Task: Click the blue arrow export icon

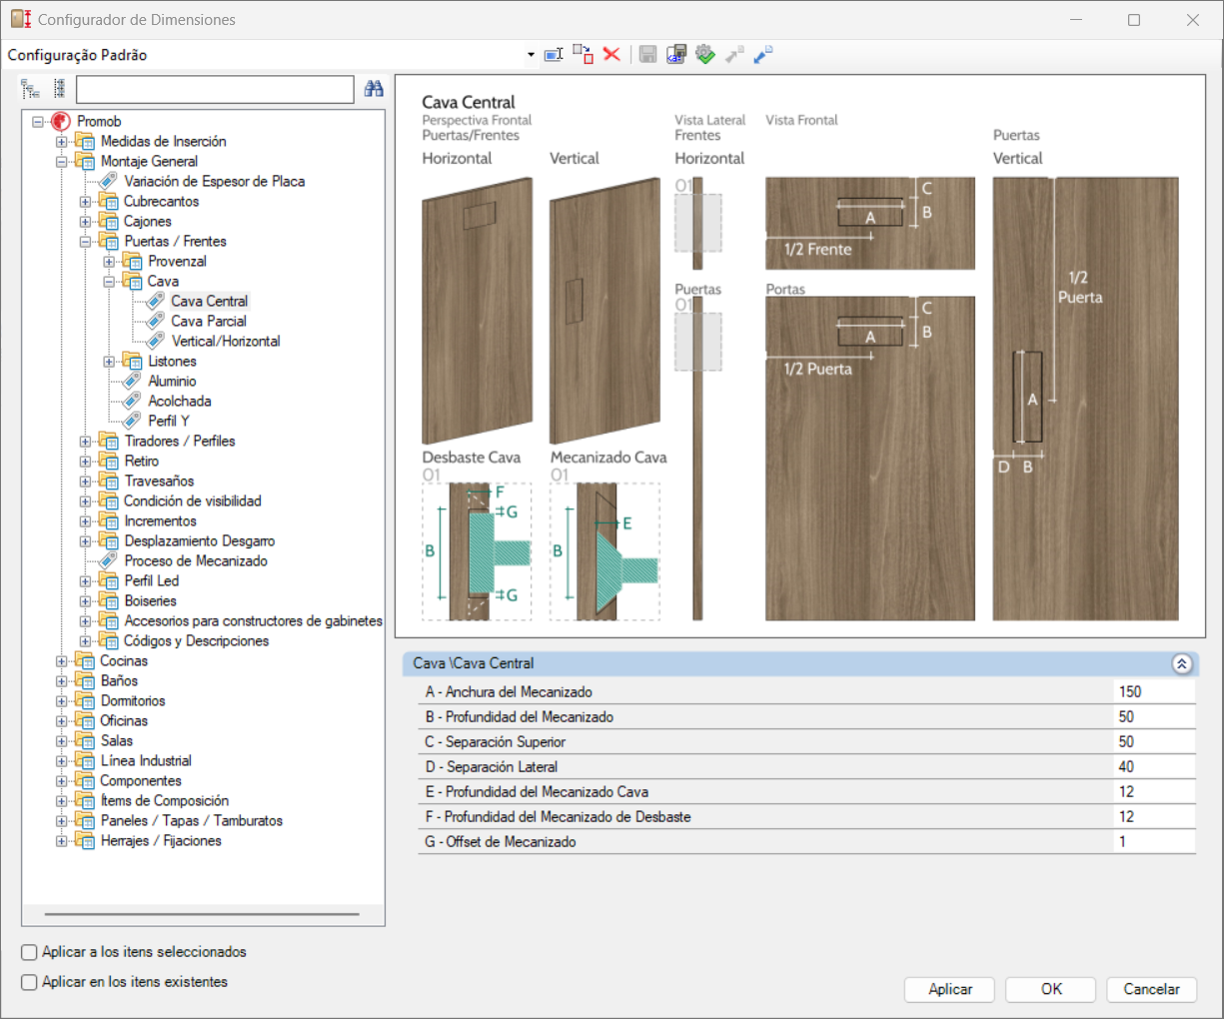Action: tap(763, 55)
